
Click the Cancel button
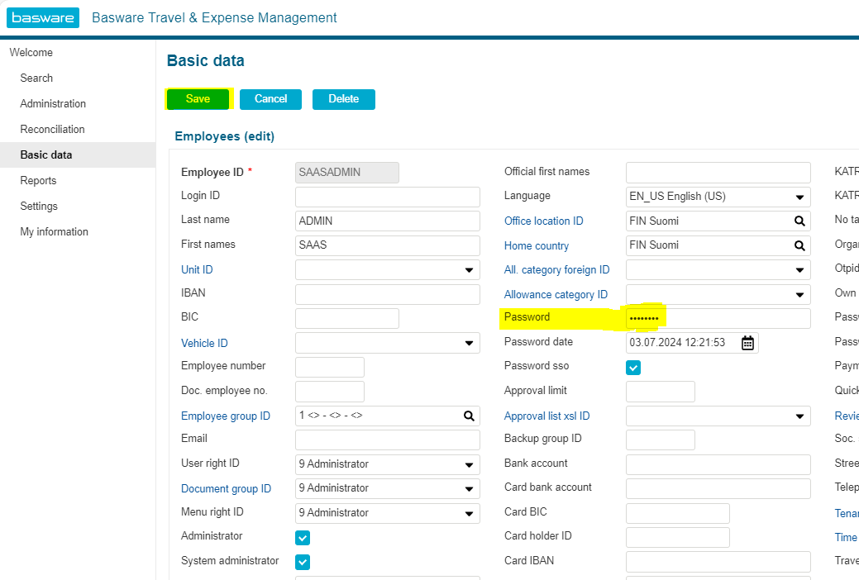(270, 99)
